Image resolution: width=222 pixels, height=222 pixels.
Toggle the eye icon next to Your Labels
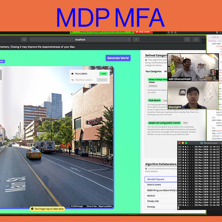(72, 74)
